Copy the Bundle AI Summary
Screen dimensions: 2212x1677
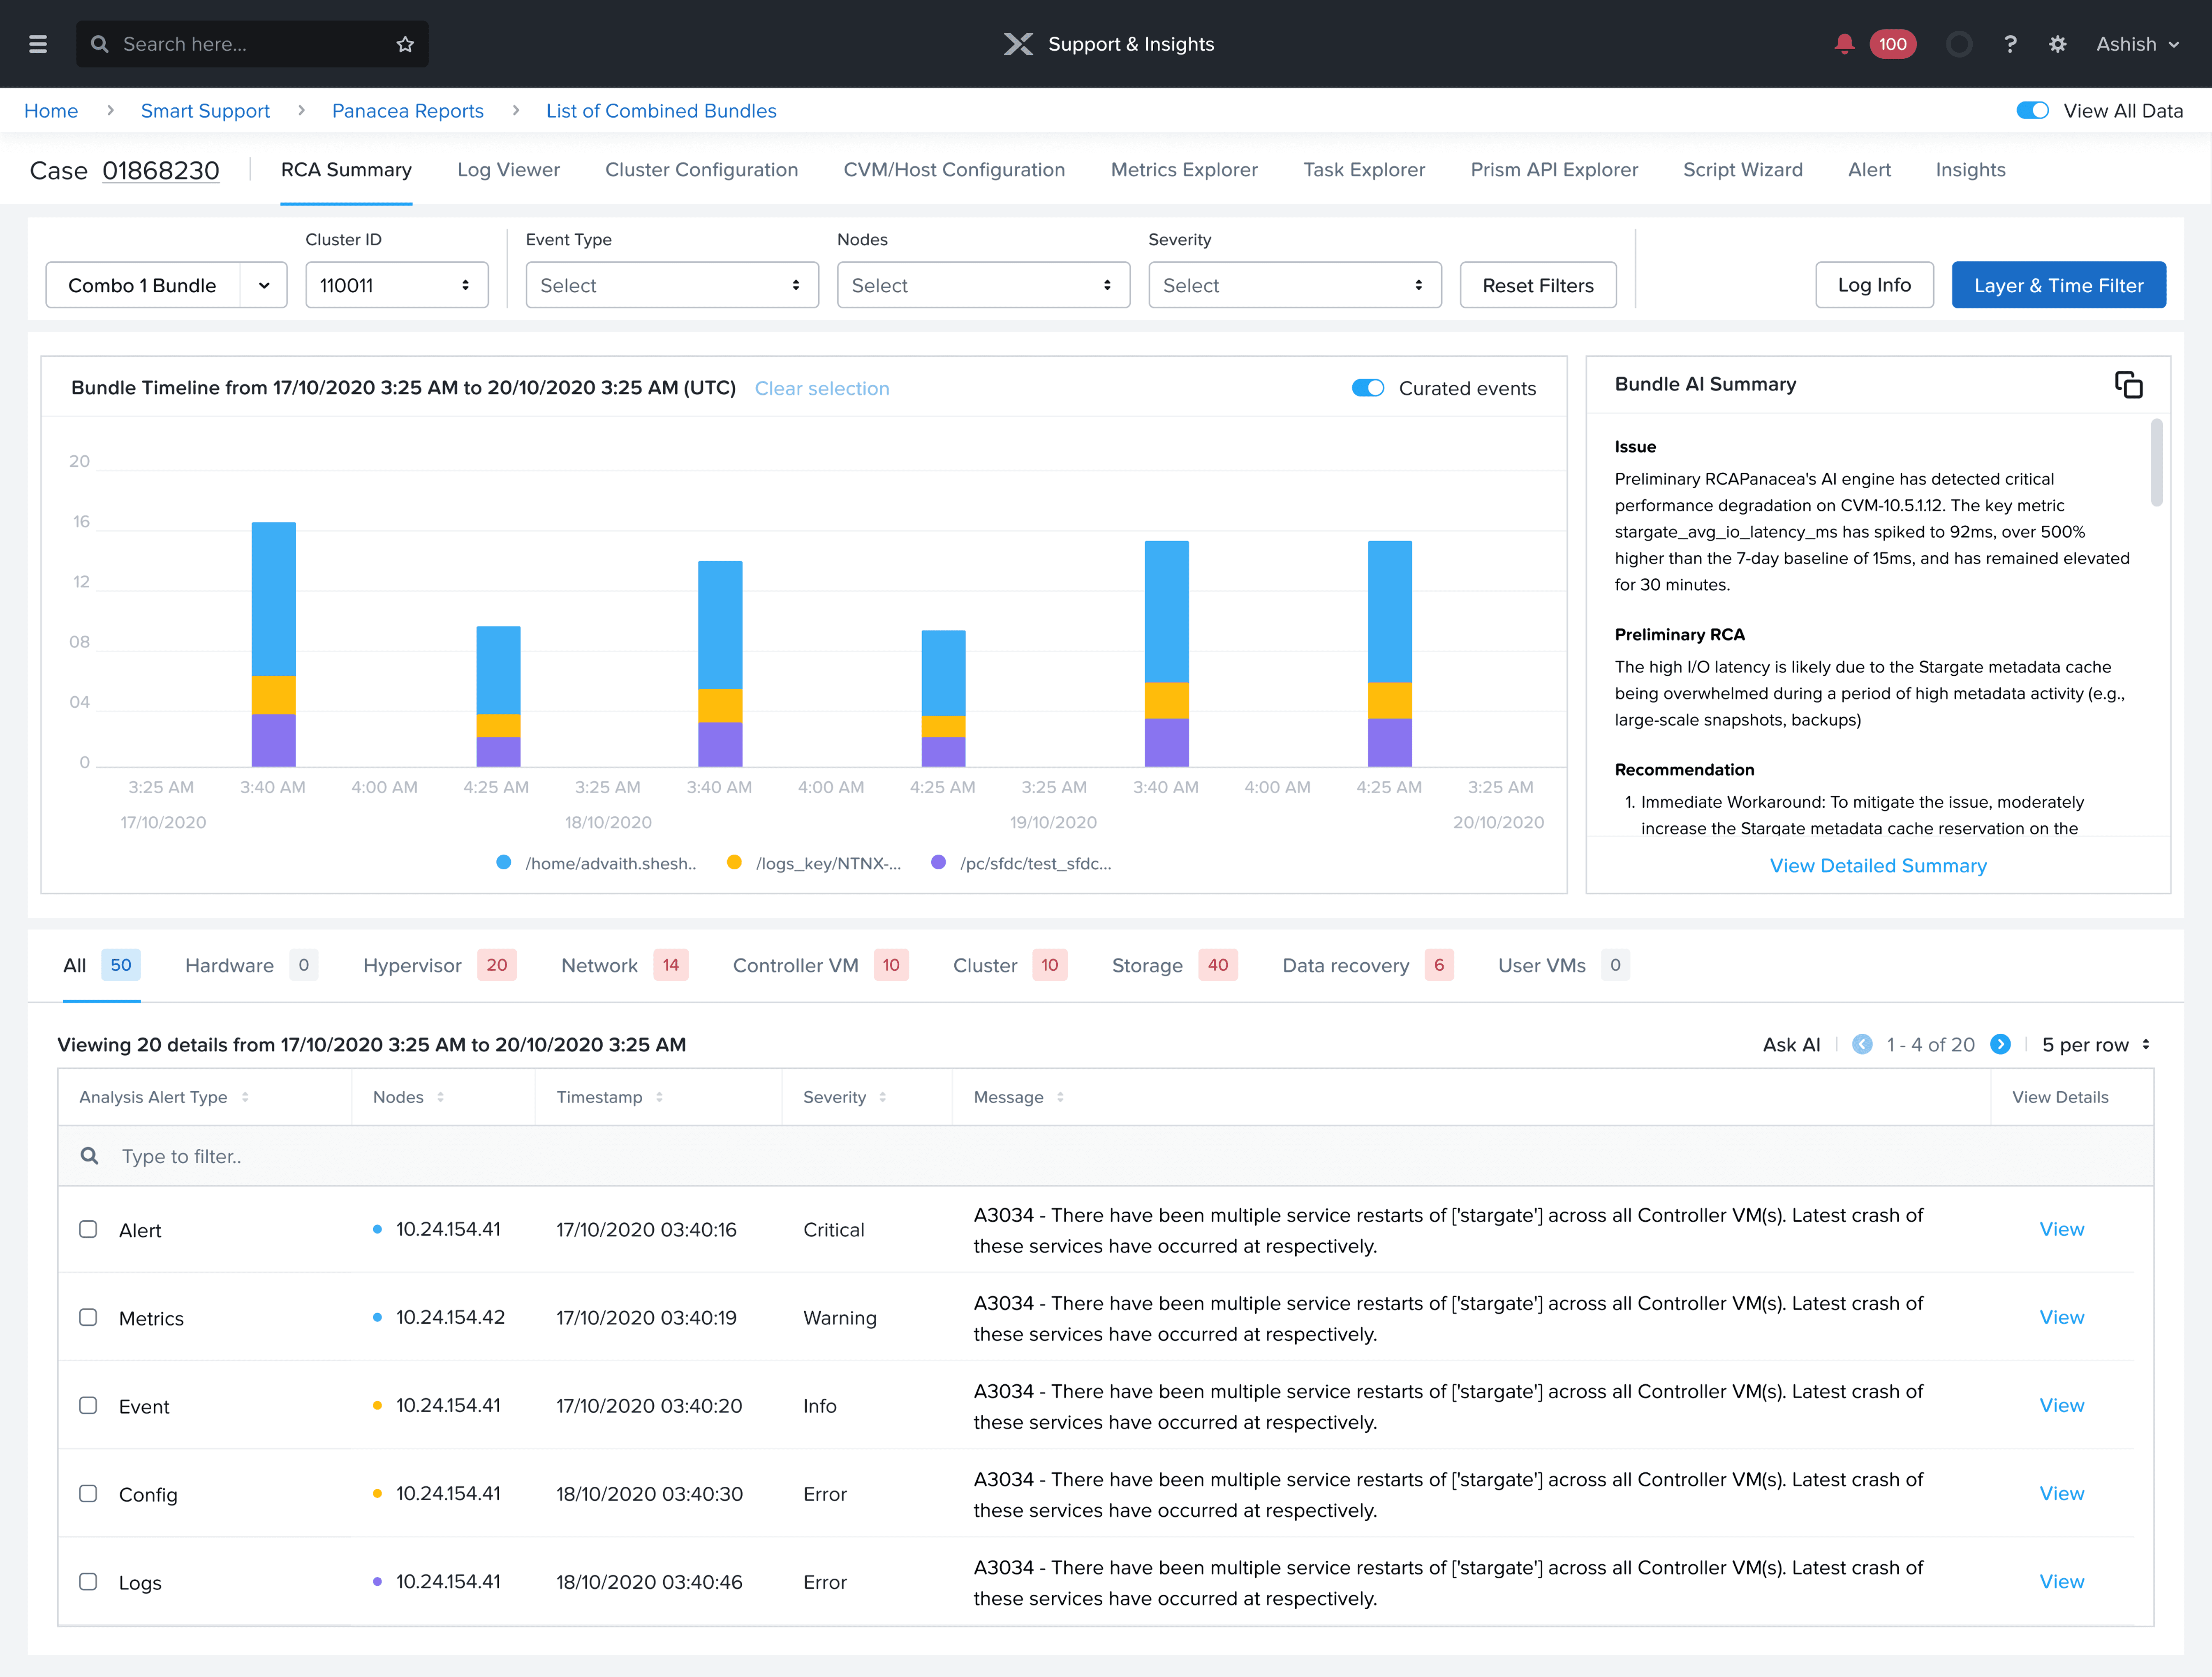coord(2128,385)
